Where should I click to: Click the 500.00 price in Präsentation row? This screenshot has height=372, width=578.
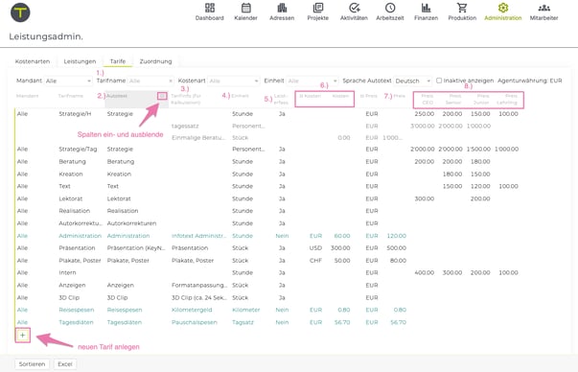point(397,247)
